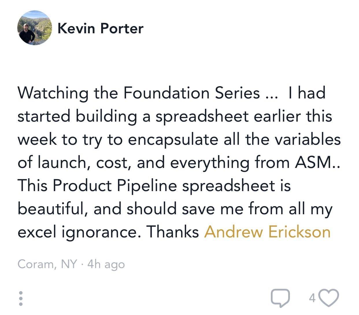Open the three-dot post options menu

click(21, 298)
